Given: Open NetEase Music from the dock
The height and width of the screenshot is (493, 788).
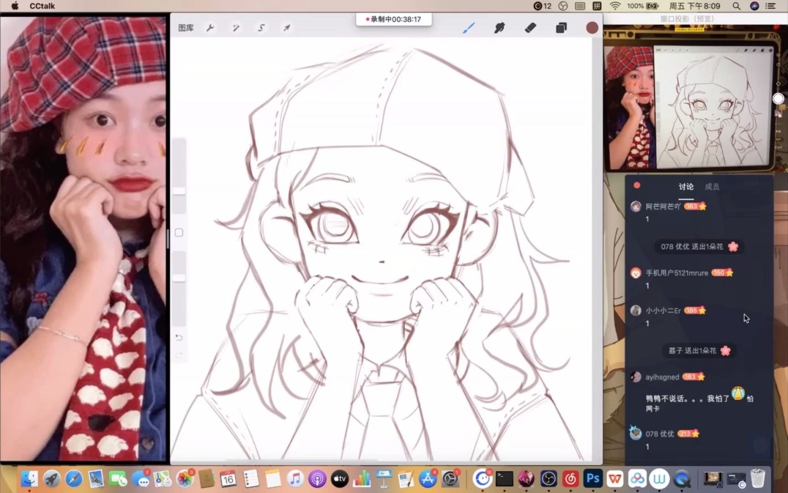Looking at the screenshot, I should pyautogui.click(x=570, y=479).
